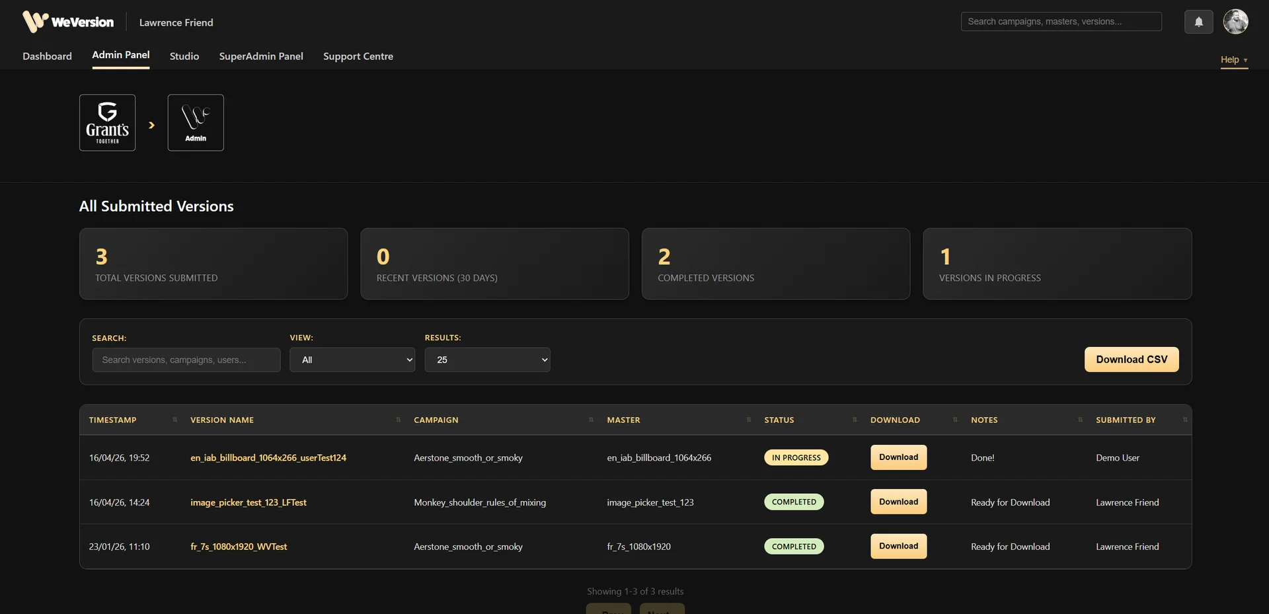Viewport: 1269px width, 614px height.
Task: Switch to the Studio tab
Action: tap(184, 56)
